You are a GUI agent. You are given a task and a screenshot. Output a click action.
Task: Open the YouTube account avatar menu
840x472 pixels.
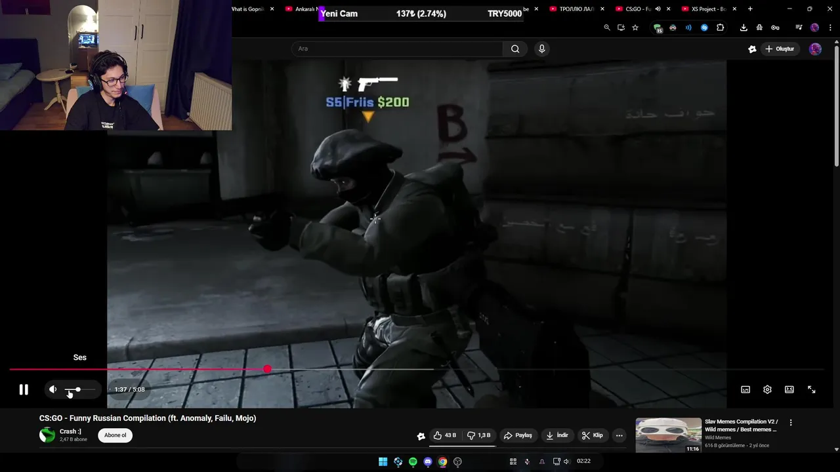pos(815,49)
